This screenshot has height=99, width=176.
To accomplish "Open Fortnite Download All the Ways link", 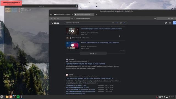I will click(x=85, y=64).
